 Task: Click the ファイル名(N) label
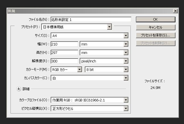(x=39, y=19)
